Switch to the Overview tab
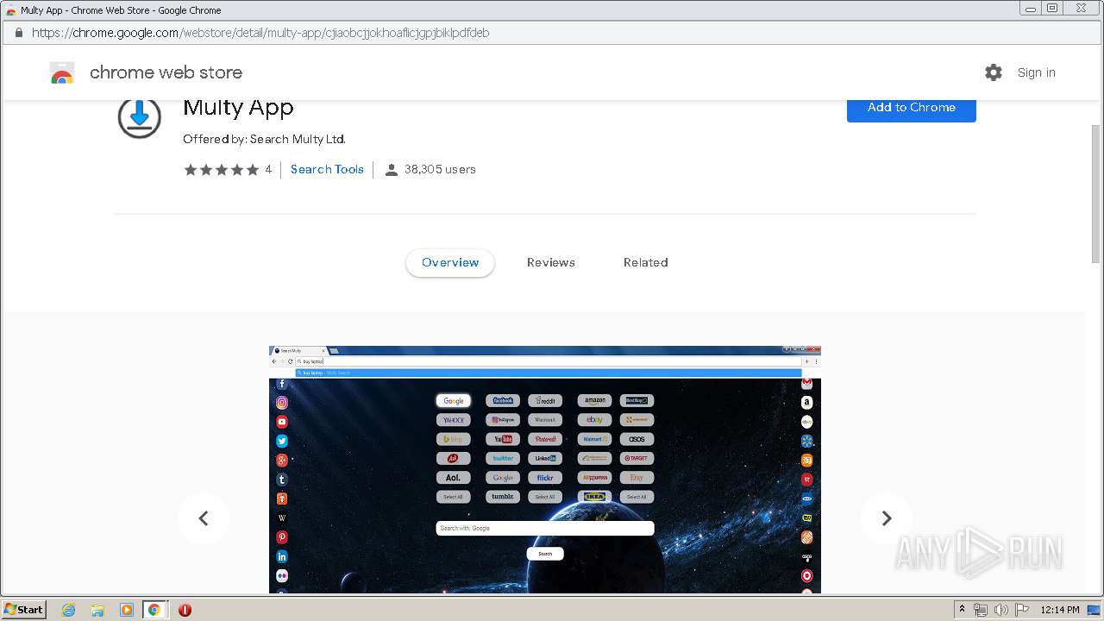 point(450,263)
